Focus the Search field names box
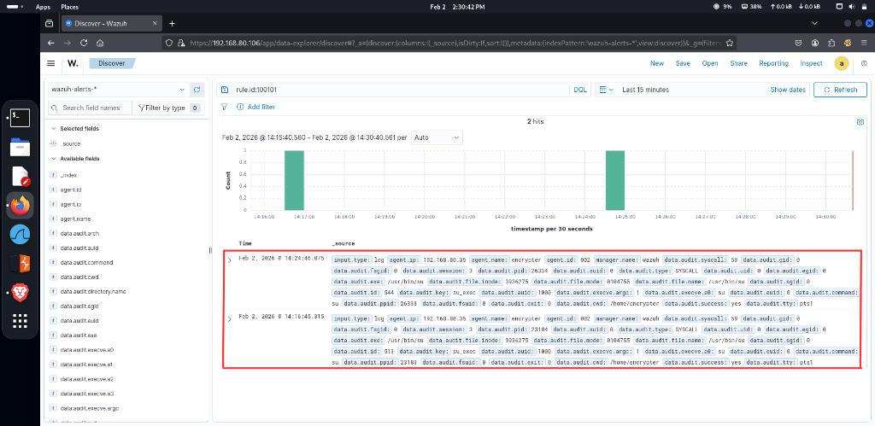875x426 pixels. click(89, 108)
